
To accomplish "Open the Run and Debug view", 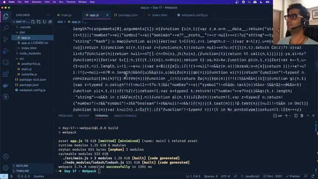I will tap(5, 51).
